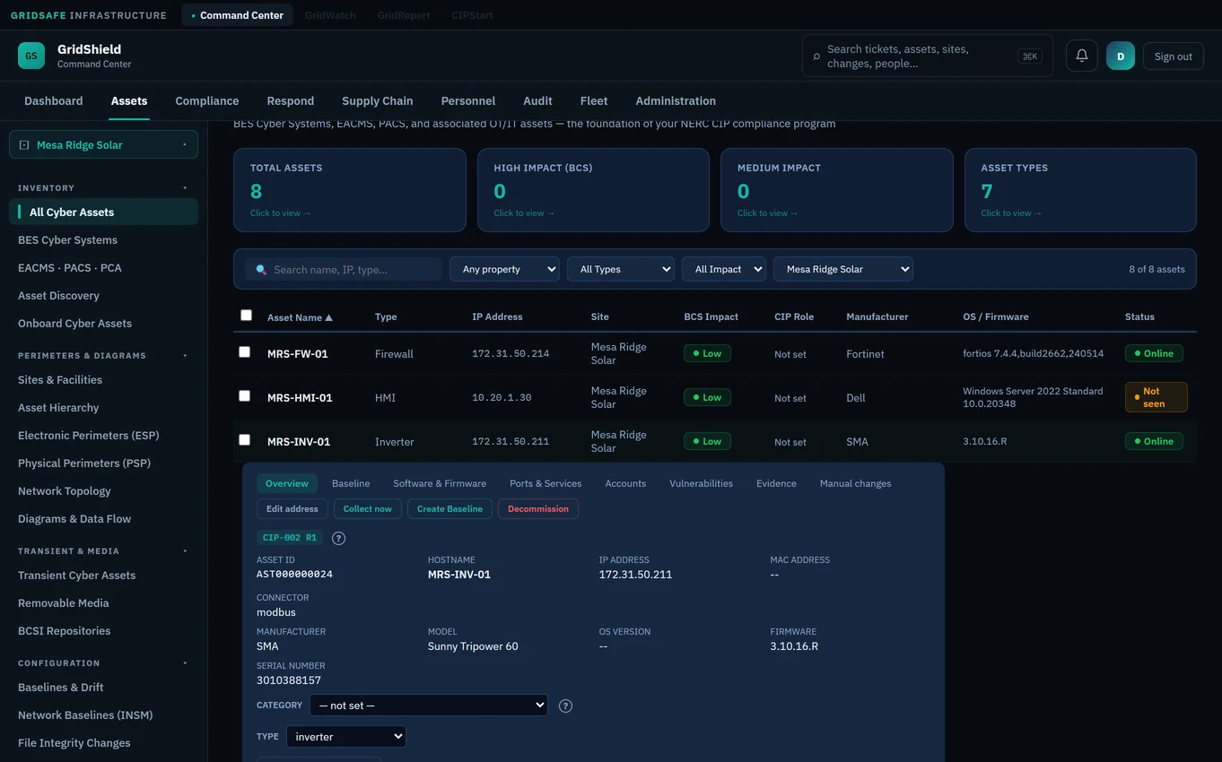Screen dimensions: 1222x762
Task: Click the site icon in the sidebar site selector
Action: point(24,144)
